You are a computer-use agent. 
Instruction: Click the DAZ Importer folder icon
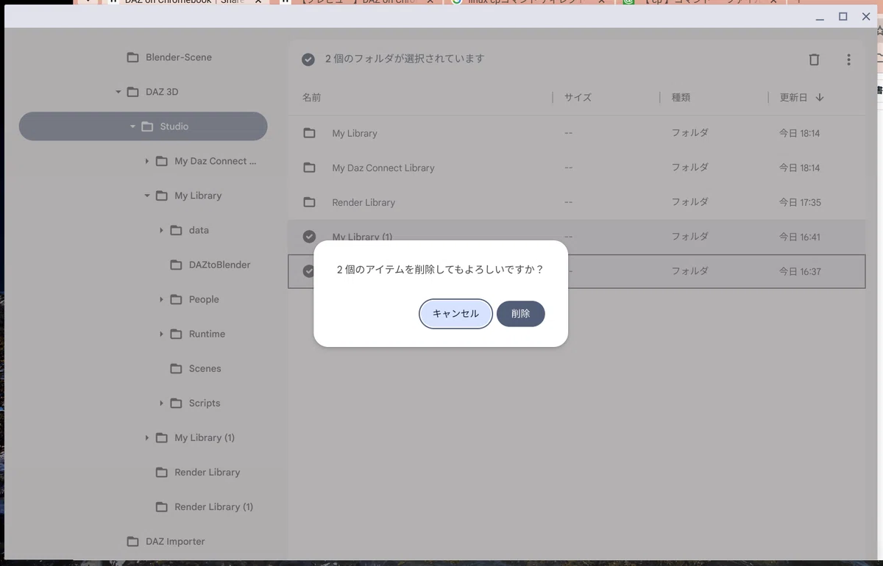(132, 541)
